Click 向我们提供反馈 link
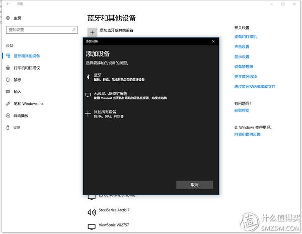Screen dimensions: 302x234 click(247, 134)
